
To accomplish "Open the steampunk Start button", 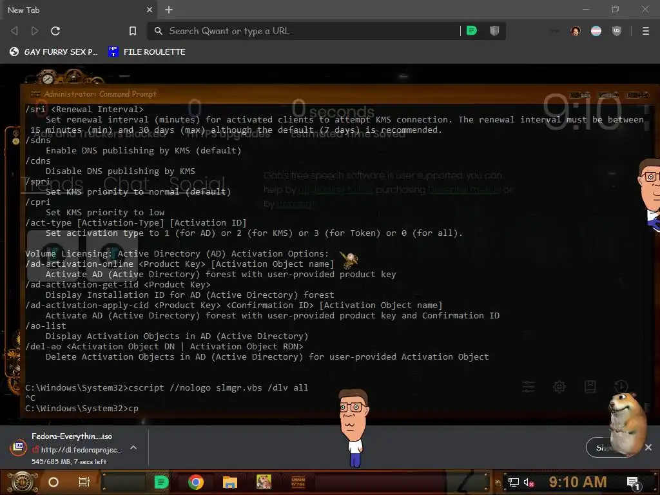I will [22, 482].
